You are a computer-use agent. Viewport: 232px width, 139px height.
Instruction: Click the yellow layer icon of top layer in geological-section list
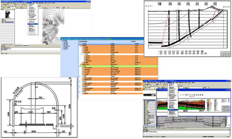coord(146,101)
